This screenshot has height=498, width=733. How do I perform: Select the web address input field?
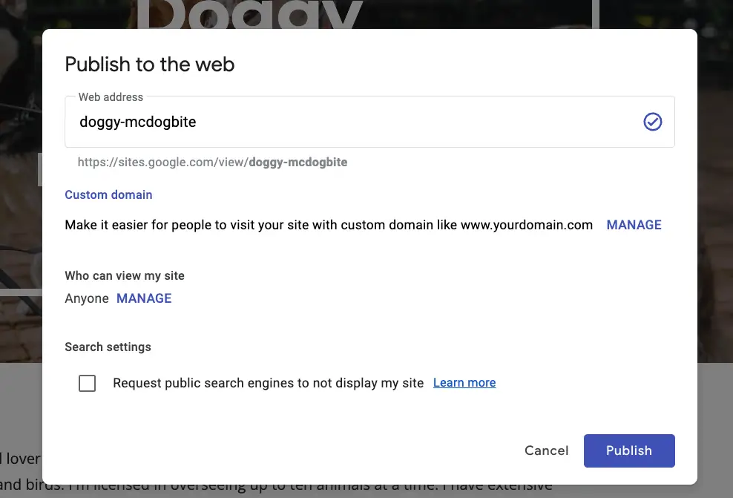point(297,122)
